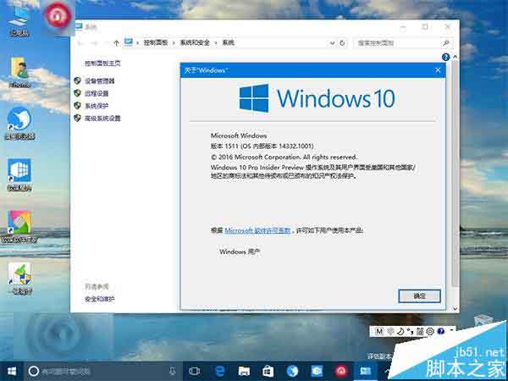Screen dimensions: 508x381
Task: Close the 关于 Windows dialog
Action: 438,70
